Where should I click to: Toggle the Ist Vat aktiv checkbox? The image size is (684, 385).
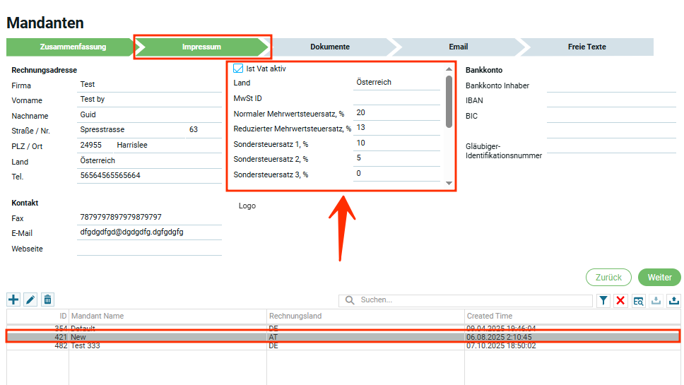[x=238, y=69]
